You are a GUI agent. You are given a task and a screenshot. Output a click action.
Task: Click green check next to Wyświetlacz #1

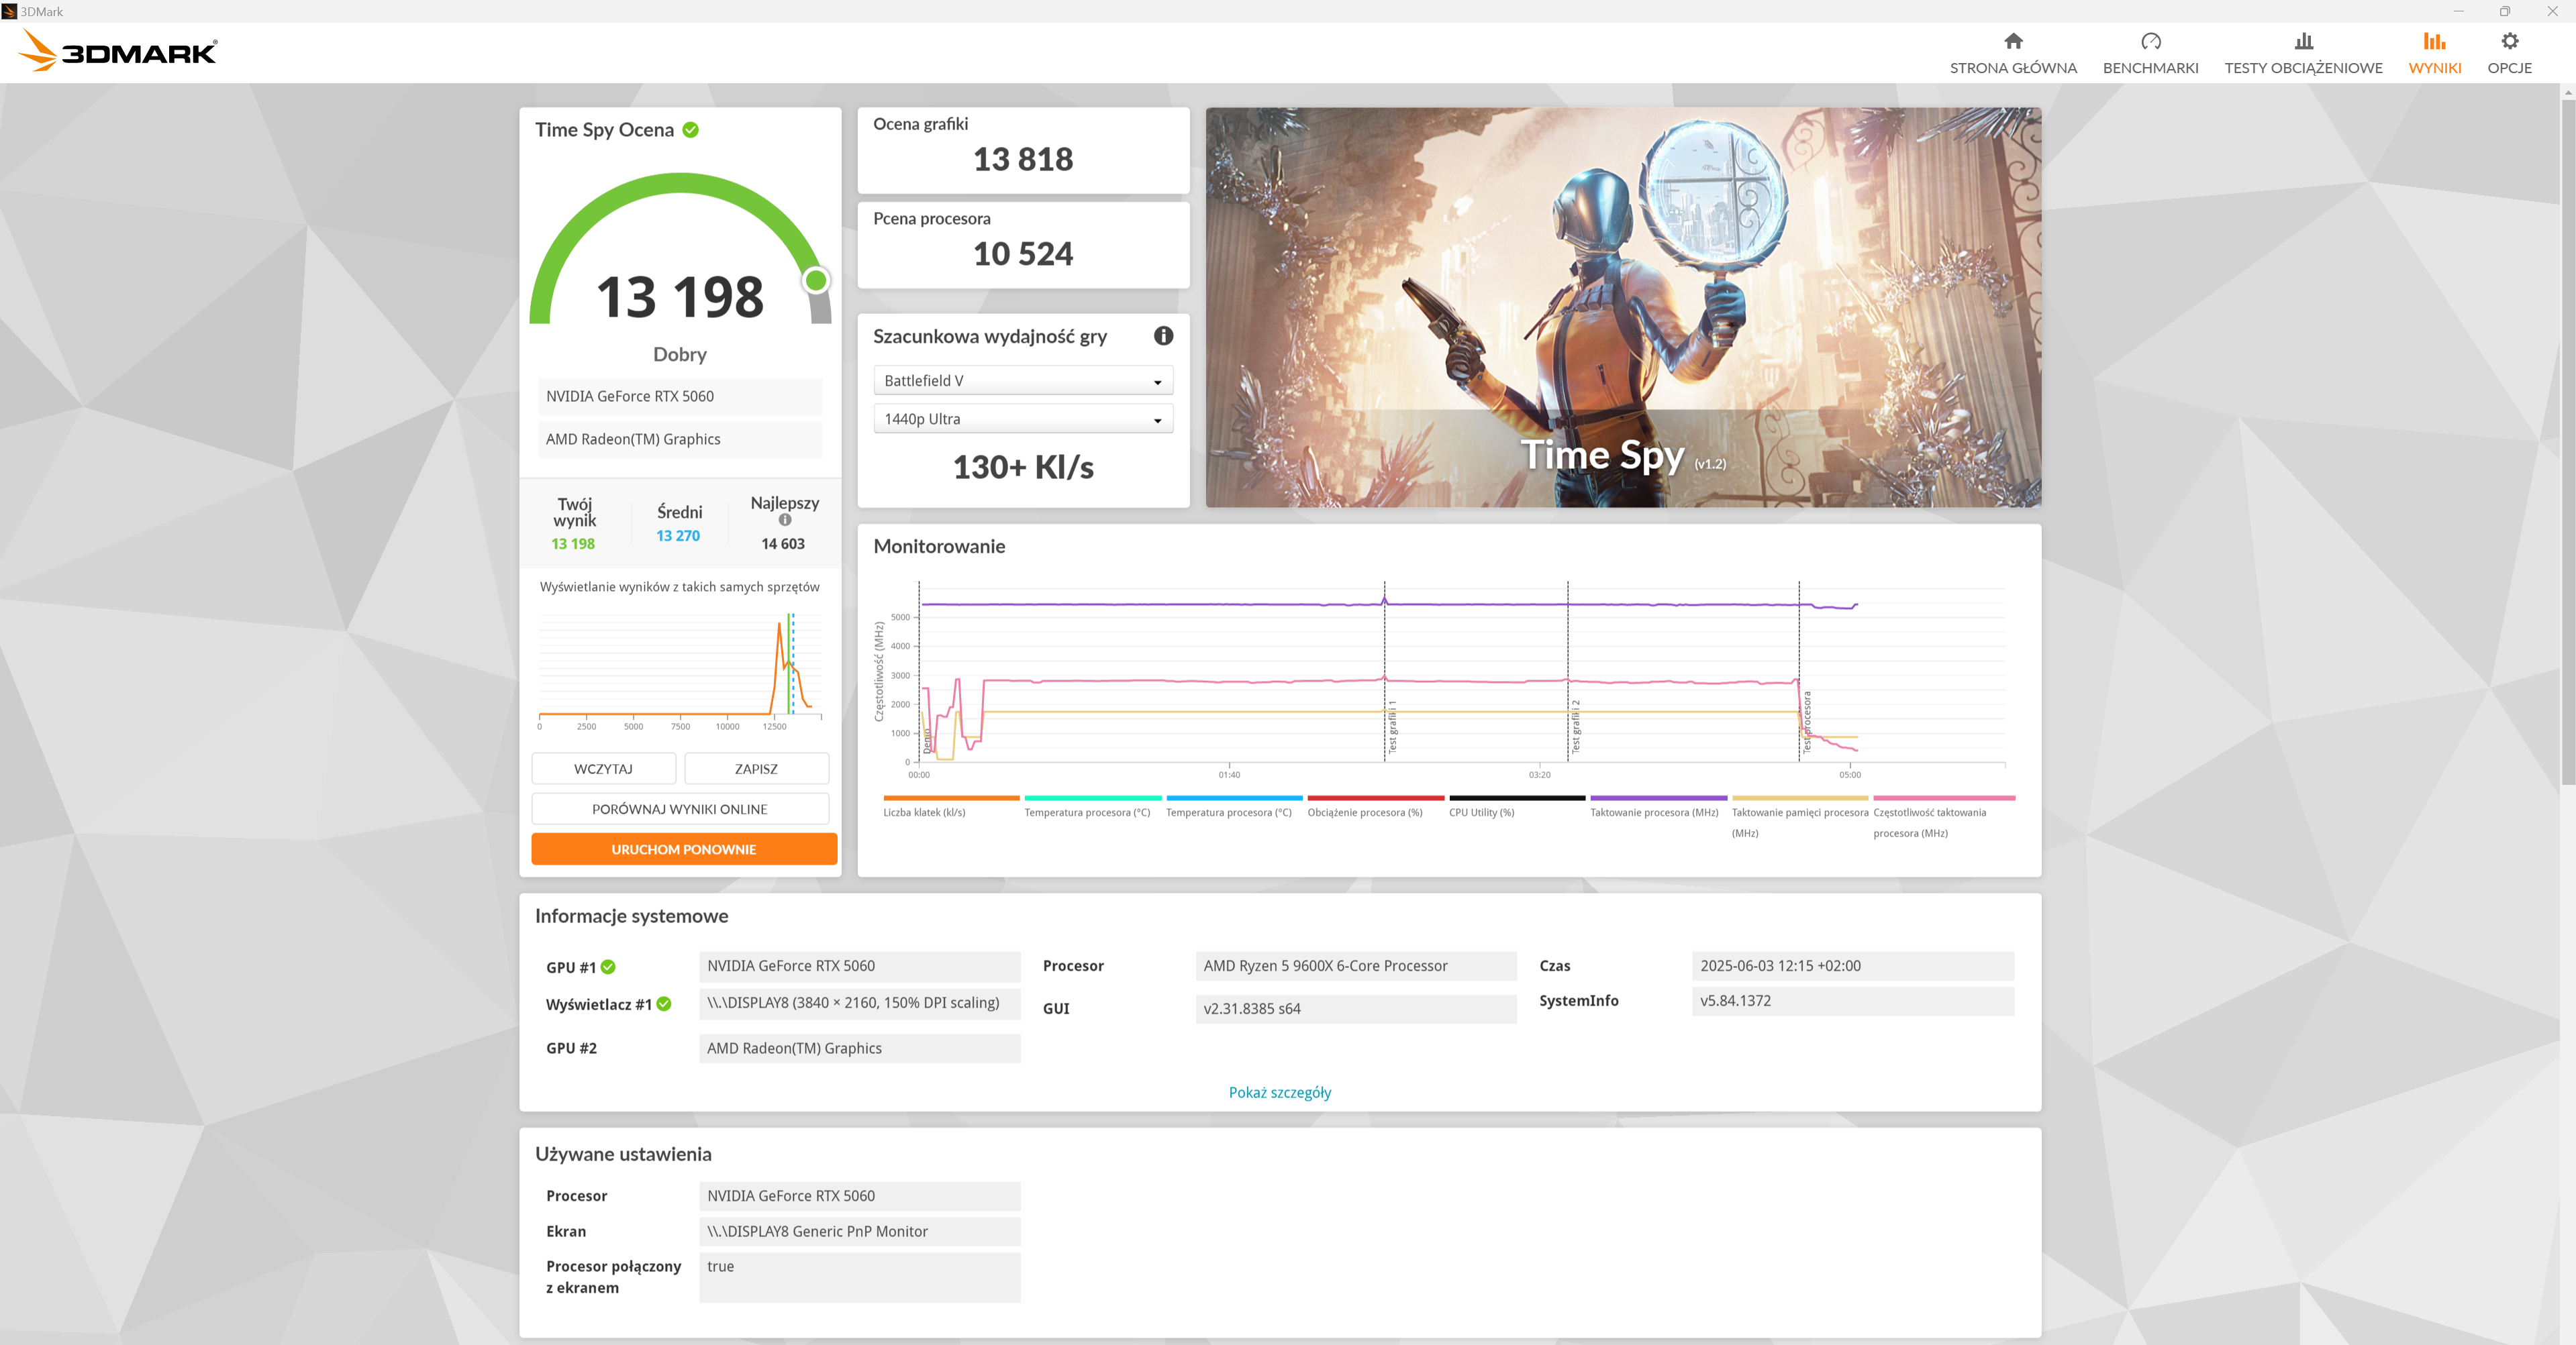664,1004
